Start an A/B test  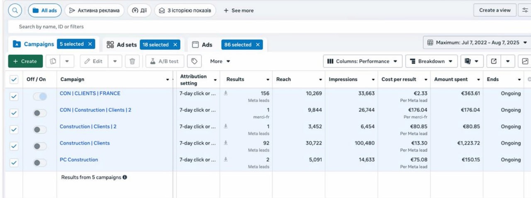pyautogui.click(x=165, y=61)
